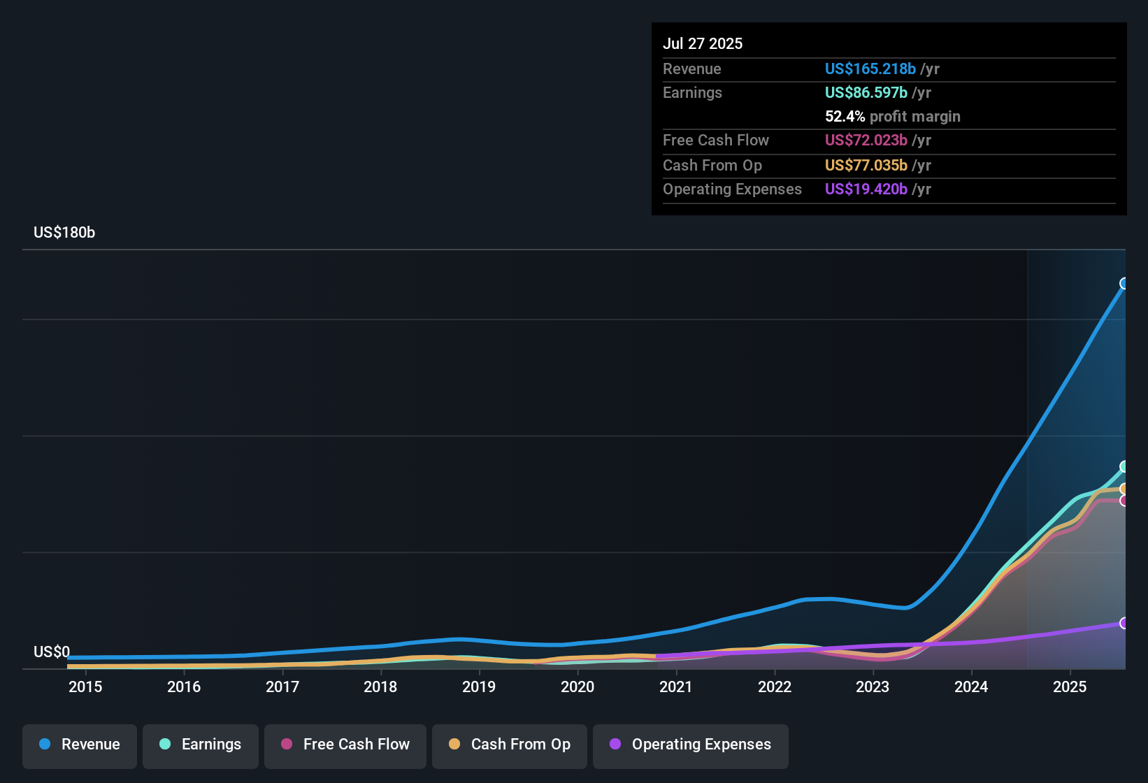
Task: Toggle the Cash From Op series visibility
Action: [509, 745]
